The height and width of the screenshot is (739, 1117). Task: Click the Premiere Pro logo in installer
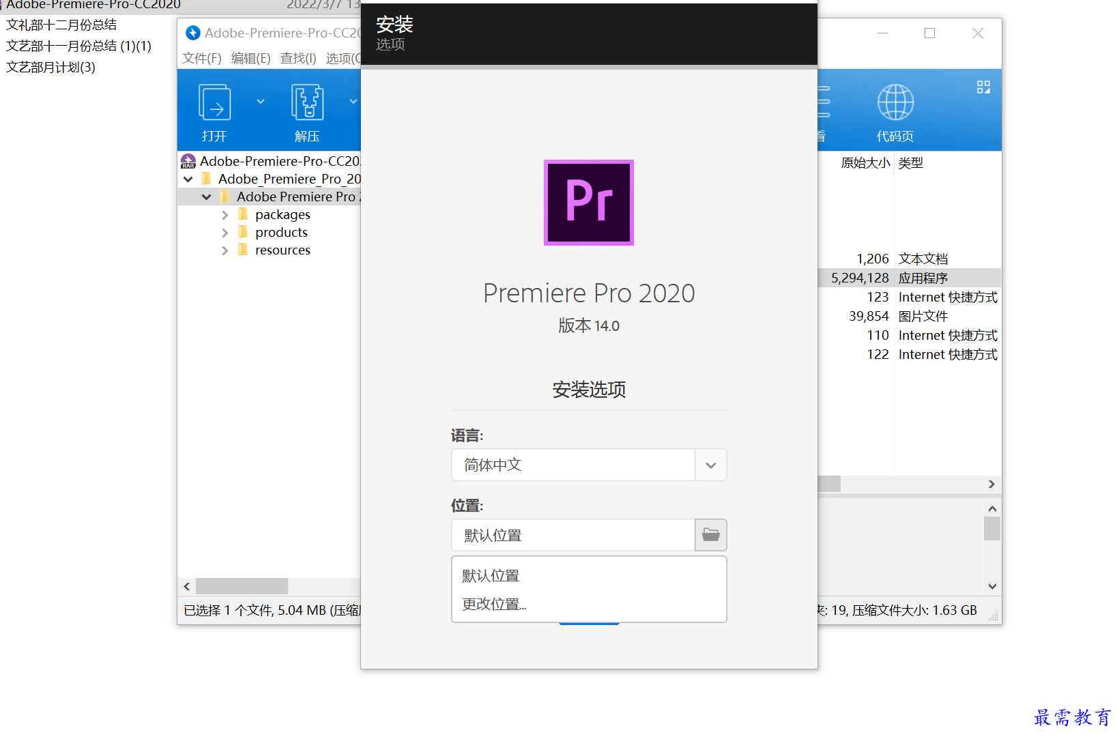tap(589, 203)
